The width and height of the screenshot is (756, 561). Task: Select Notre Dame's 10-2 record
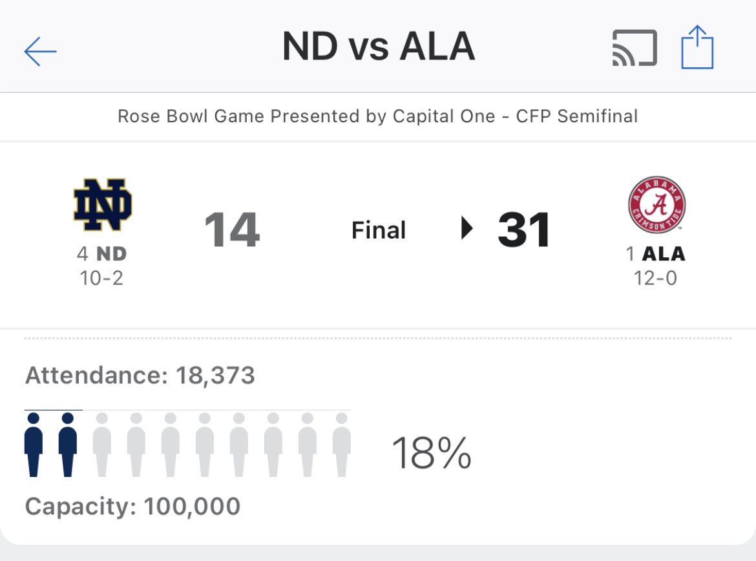[101, 278]
